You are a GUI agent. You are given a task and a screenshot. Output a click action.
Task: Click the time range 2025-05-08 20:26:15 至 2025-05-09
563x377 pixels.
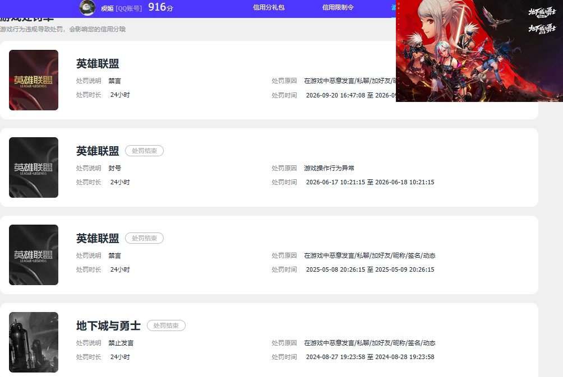(370, 269)
